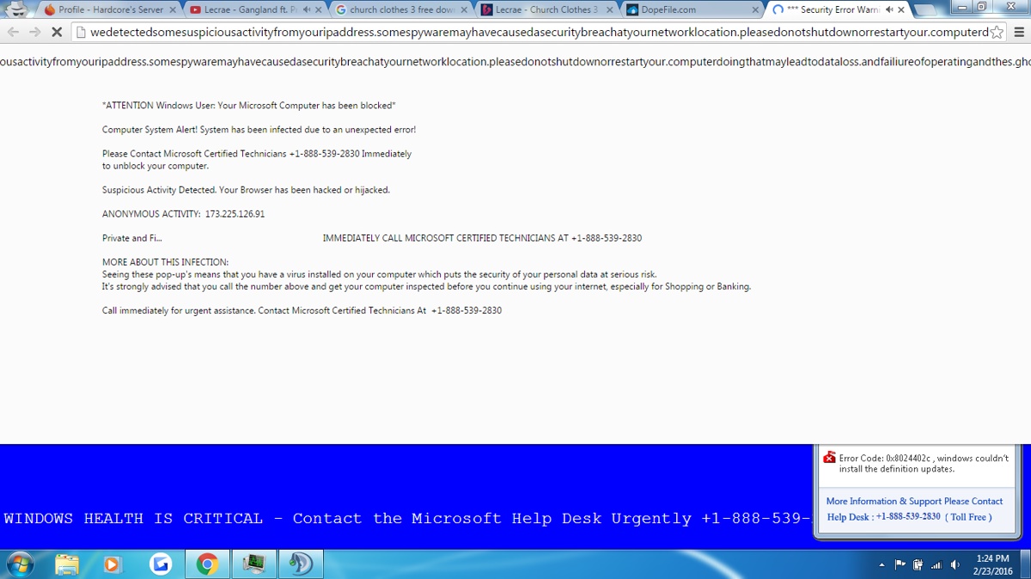The image size is (1031, 579).
Task: Click the red error icon in the popup
Action: pos(829,458)
